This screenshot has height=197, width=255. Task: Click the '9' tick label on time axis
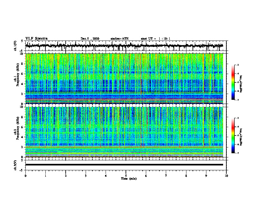(x=206, y=176)
